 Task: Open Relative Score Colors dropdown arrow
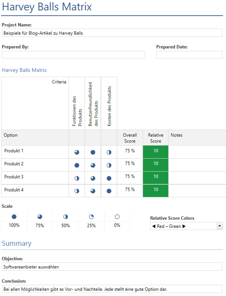pyautogui.click(x=220, y=226)
